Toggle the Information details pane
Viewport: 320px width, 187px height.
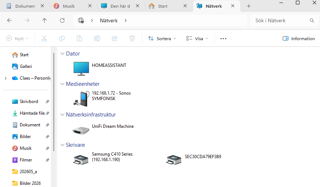point(298,38)
